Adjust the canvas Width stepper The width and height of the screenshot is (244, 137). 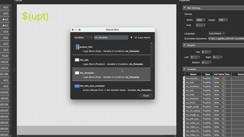[204, 20]
